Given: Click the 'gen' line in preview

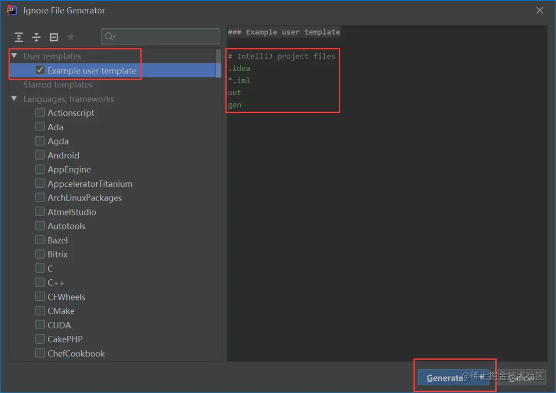Looking at the screenshot, I should click(234, 104).
